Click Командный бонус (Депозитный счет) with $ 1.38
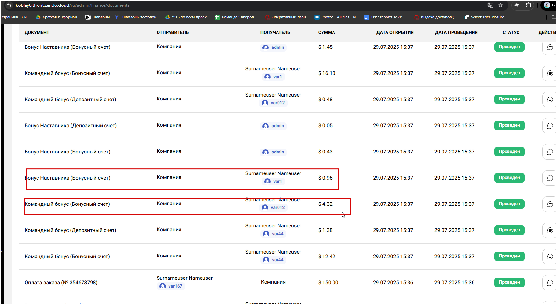556x304 pixels. (71, 230)
